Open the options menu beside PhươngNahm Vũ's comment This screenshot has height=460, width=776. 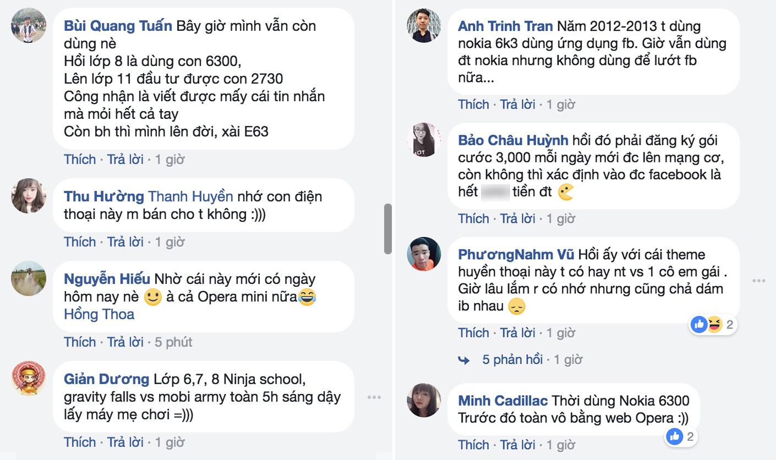tap(759, 281)
